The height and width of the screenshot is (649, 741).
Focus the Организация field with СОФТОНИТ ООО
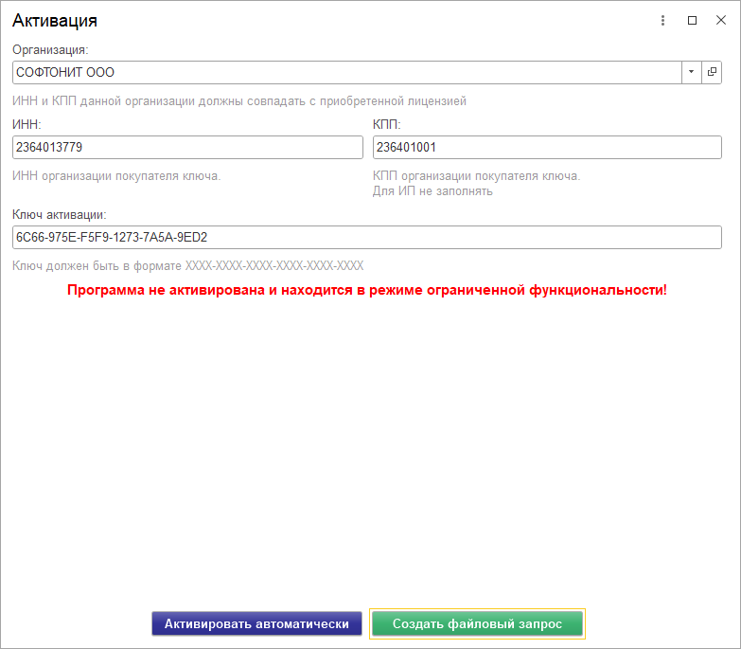pos(347,72)
